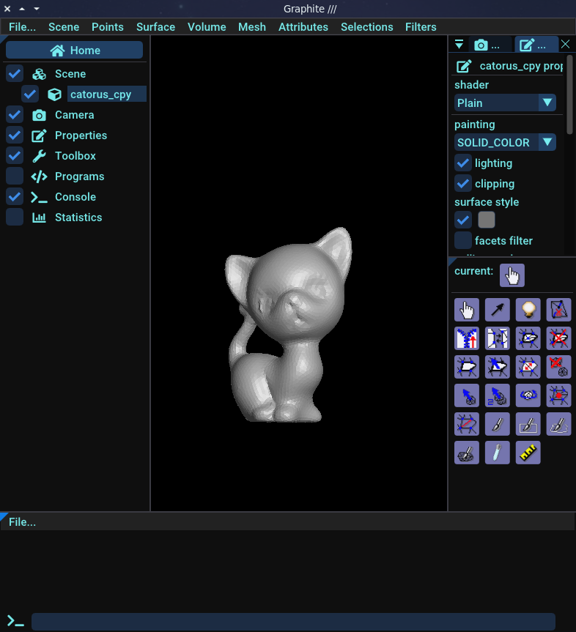The image size is (576, 632).
Task: Disable the lighting checkbox
Action: tap(463, 163)
